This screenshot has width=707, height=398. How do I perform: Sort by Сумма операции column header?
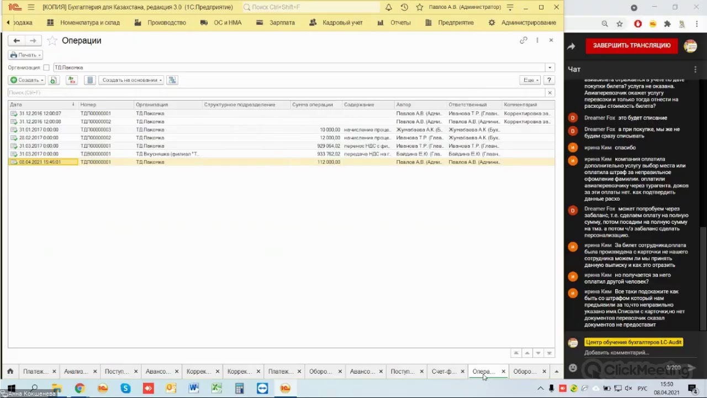click(316, 104)
